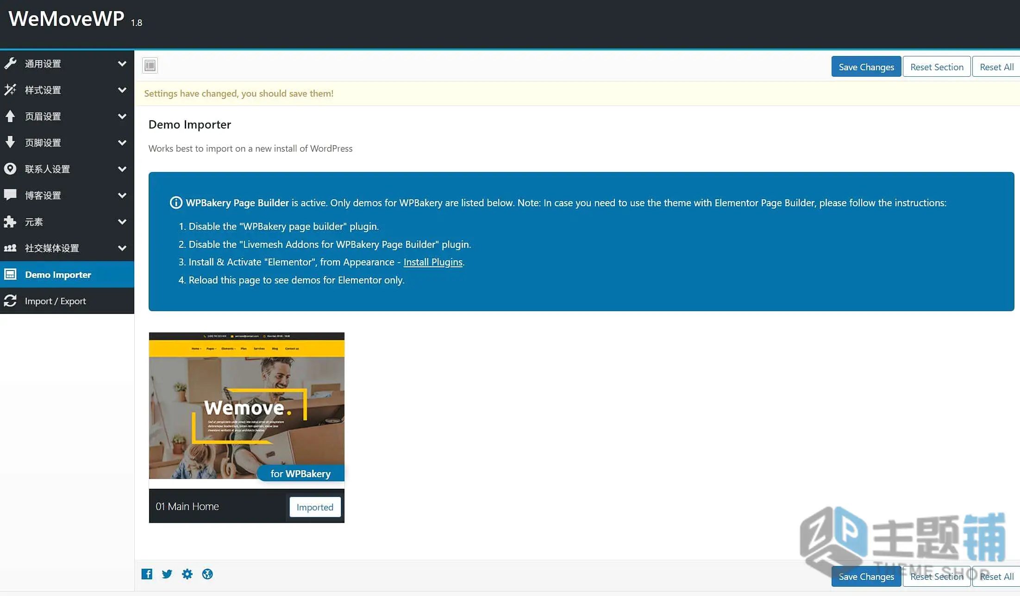Image resolution: width=1020 pixels, height=596 pixels.
Task: Expand the 页脚设置 chevron
Action: [x=122, y=142]
